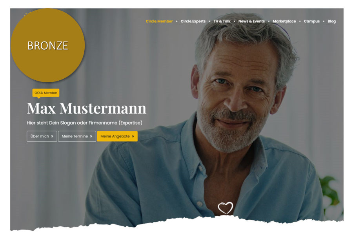Open News & Events section

point(251,21)
